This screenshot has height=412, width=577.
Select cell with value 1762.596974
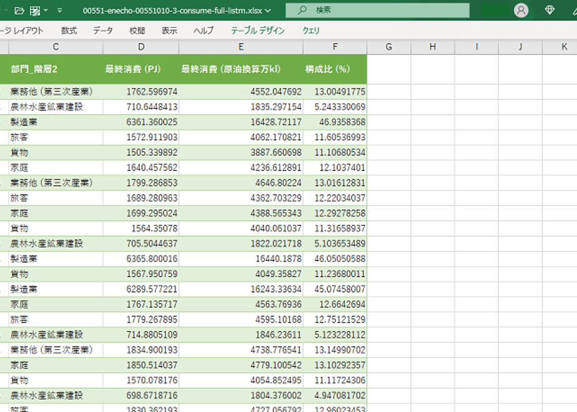(x=141, y=92)
